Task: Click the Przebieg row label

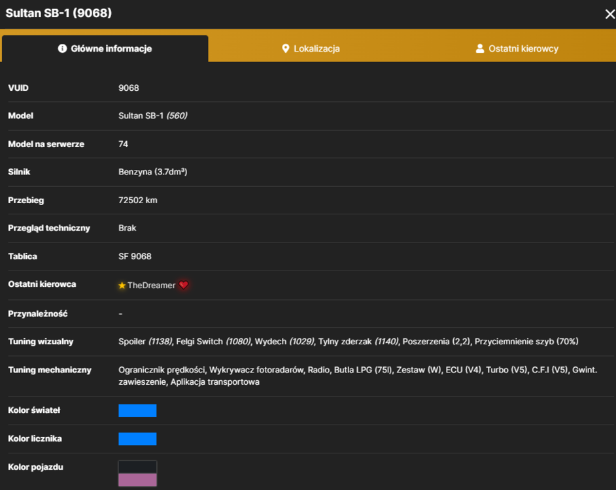Action: point(26,200)
